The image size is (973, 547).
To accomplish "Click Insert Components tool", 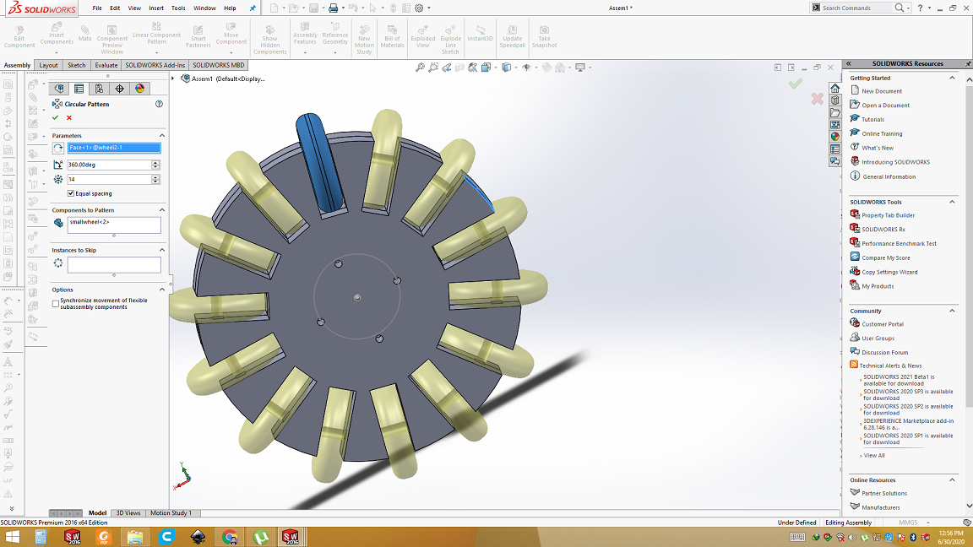I will click(x=57, y=35).
